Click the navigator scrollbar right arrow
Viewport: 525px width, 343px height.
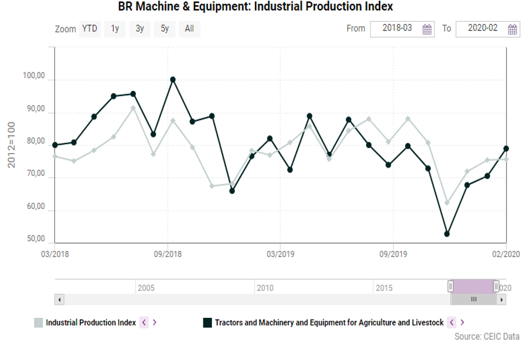coord(501,299)
